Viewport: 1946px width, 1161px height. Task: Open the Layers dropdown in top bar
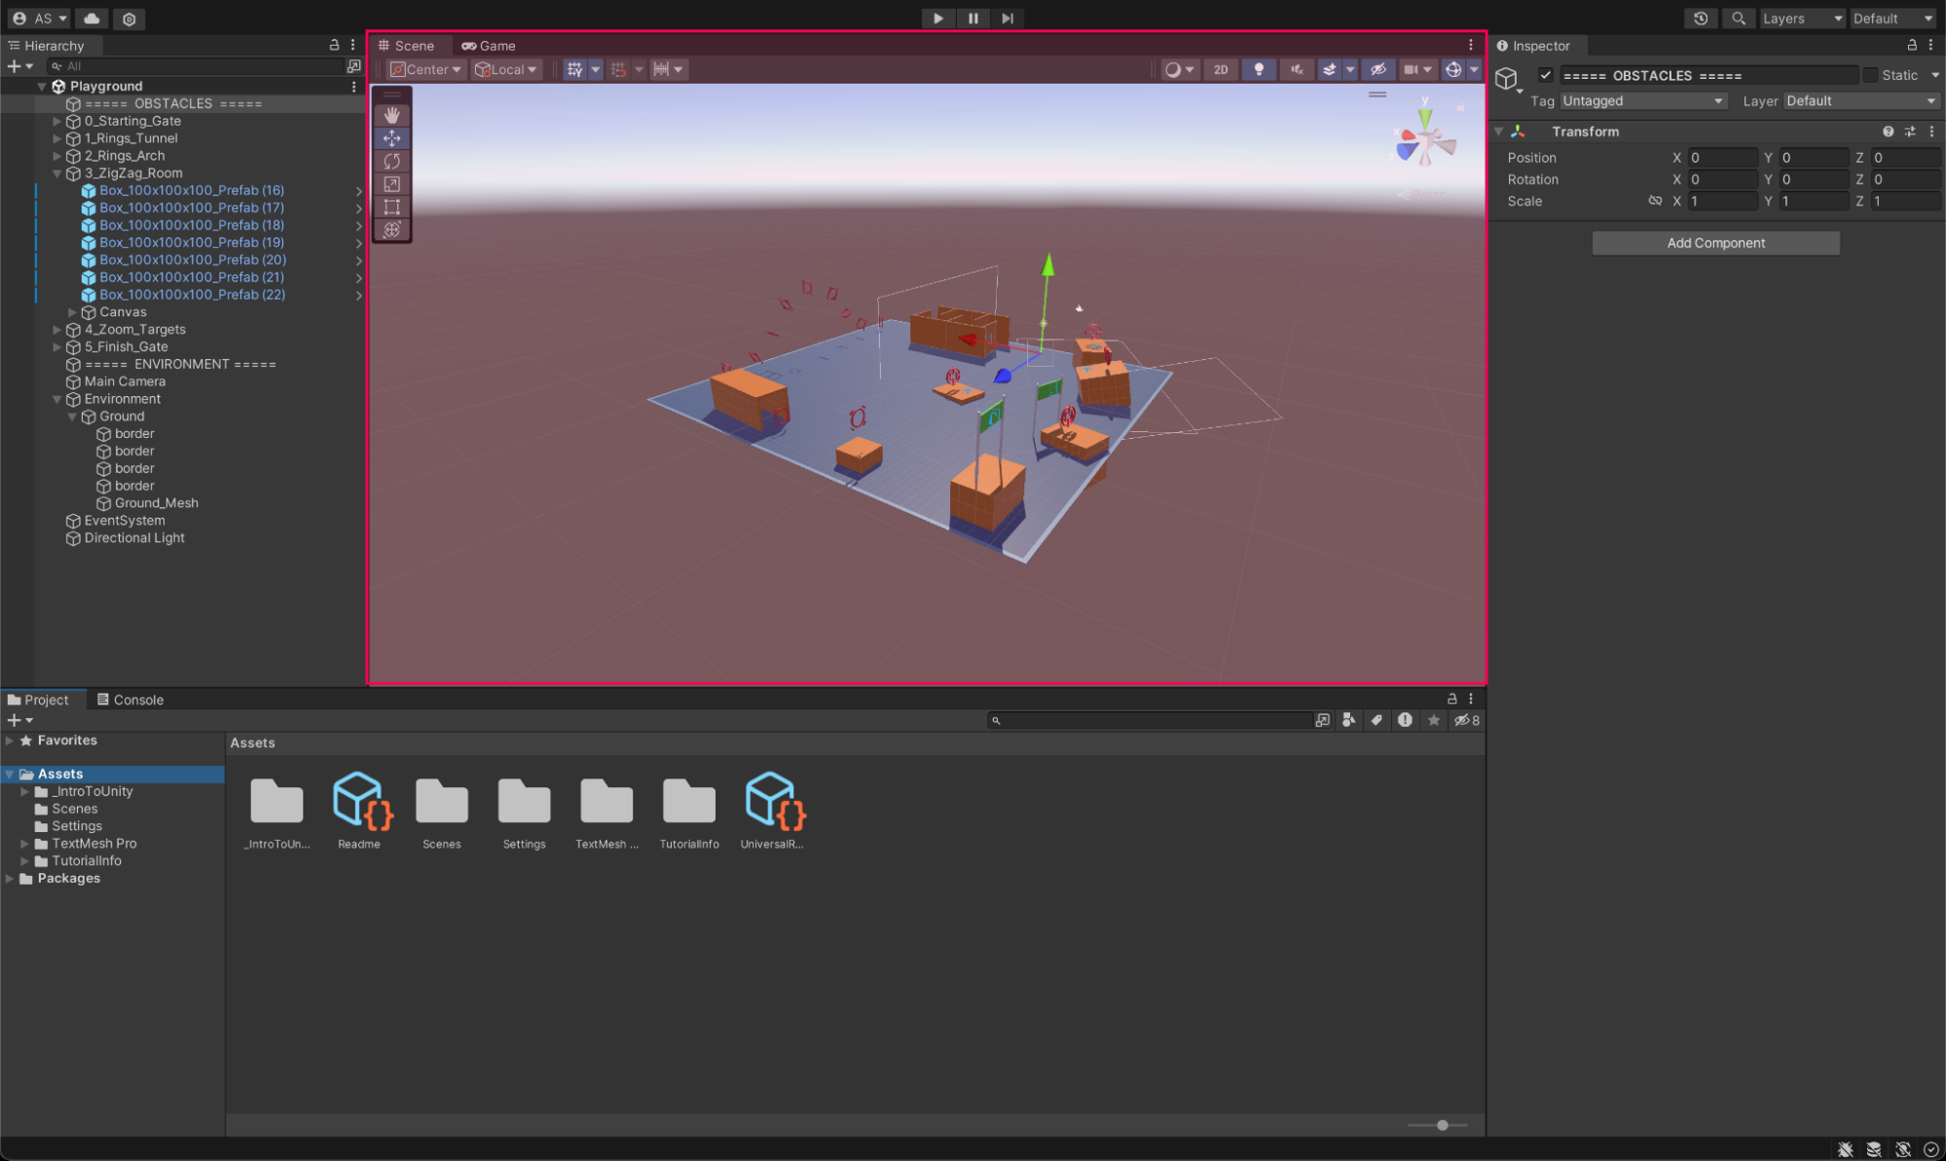(x=1802, y=18)
